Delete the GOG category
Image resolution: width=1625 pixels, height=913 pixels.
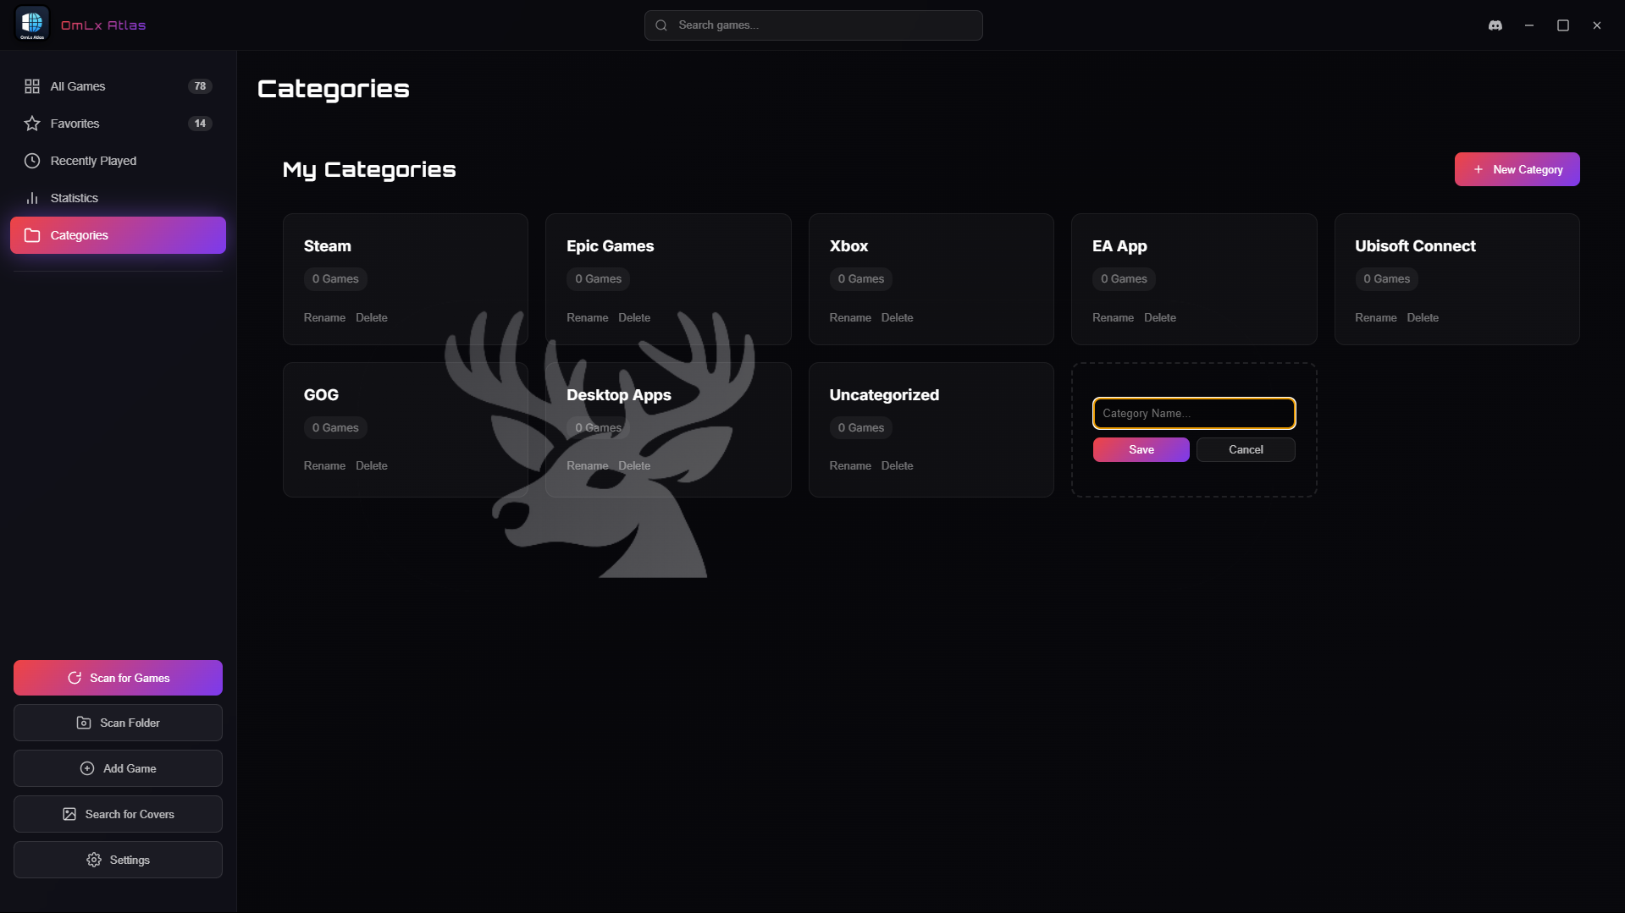tap(372, 465)
